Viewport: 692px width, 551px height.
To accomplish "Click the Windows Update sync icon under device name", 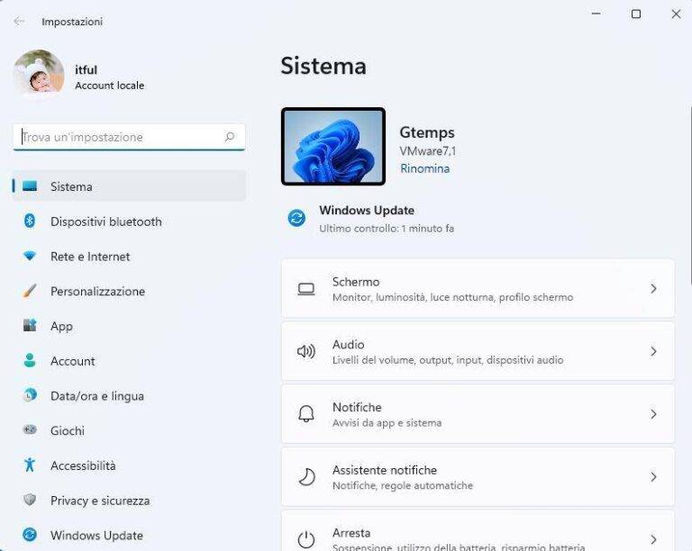I will (x=296, y=218).
